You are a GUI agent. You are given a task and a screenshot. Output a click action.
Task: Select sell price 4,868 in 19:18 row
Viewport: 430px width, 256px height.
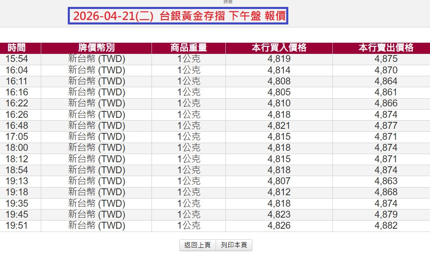pyautogui.click(x=386, y=192)
